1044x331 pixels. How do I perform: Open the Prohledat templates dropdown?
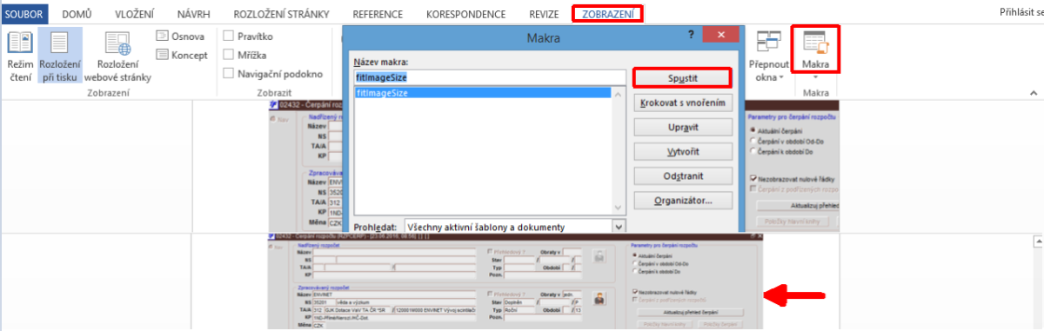point(619,227)
